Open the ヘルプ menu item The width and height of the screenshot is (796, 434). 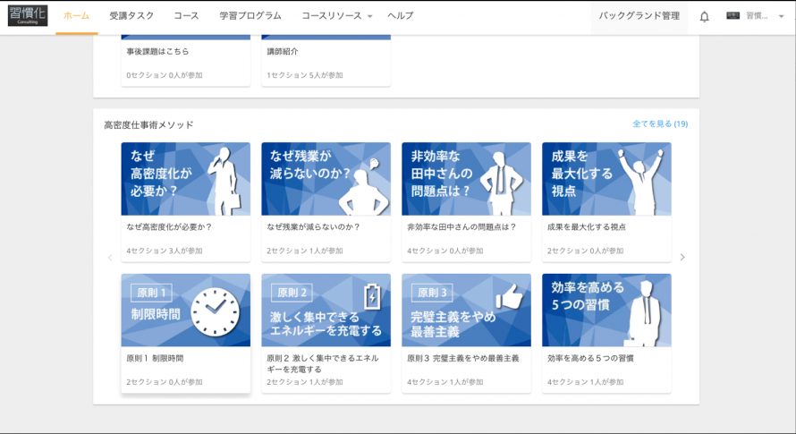[400, 16]
